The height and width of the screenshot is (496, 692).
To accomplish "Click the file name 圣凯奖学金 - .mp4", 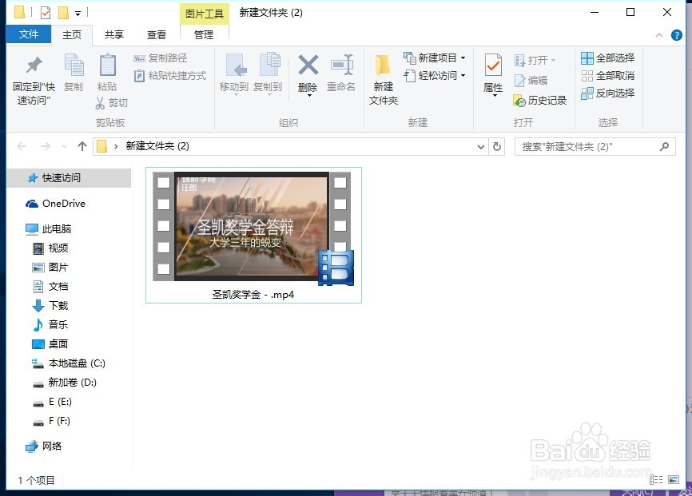I will coord(253,295).
